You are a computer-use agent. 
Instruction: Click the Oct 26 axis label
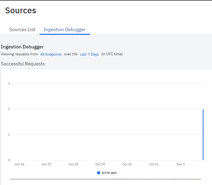point(19,164)
